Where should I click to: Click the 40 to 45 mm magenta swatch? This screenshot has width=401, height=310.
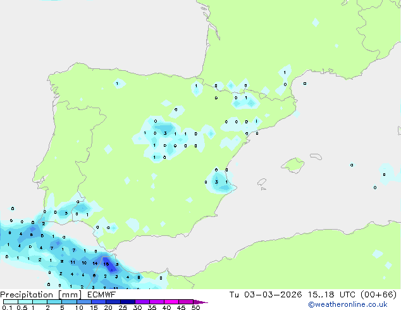[x=171, y=302]
